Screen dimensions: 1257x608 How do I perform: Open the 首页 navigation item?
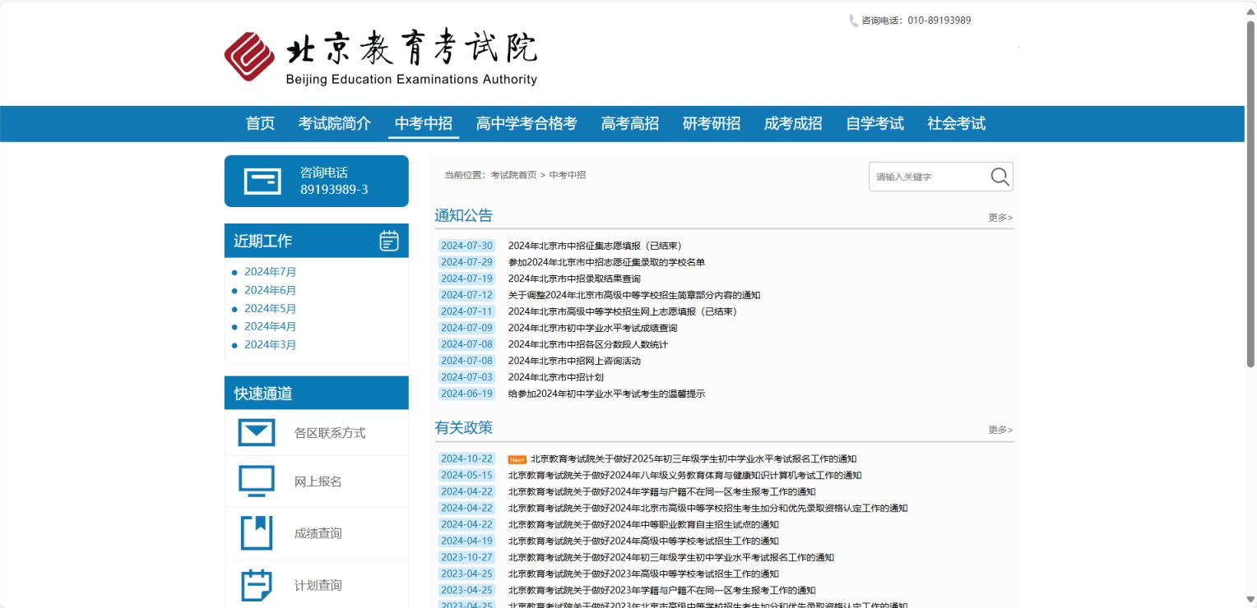pos(261,123)
